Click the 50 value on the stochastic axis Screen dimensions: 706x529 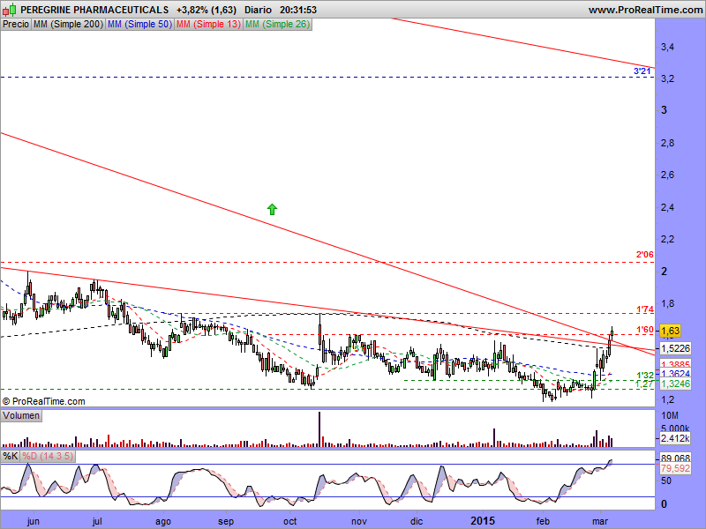pyautogui.click(x=666, y=481)
